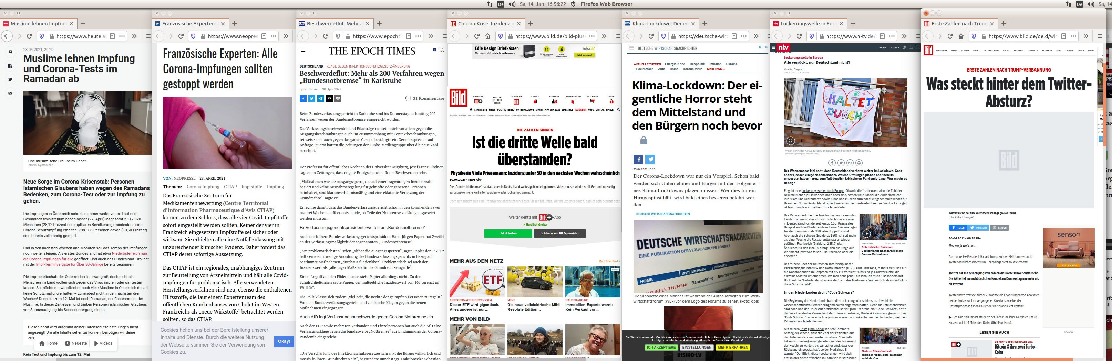Click 'Inflation' topic on DWN page
This screenshot has height=361, width=1112.
pyautogui.click(x=715, y=64)
